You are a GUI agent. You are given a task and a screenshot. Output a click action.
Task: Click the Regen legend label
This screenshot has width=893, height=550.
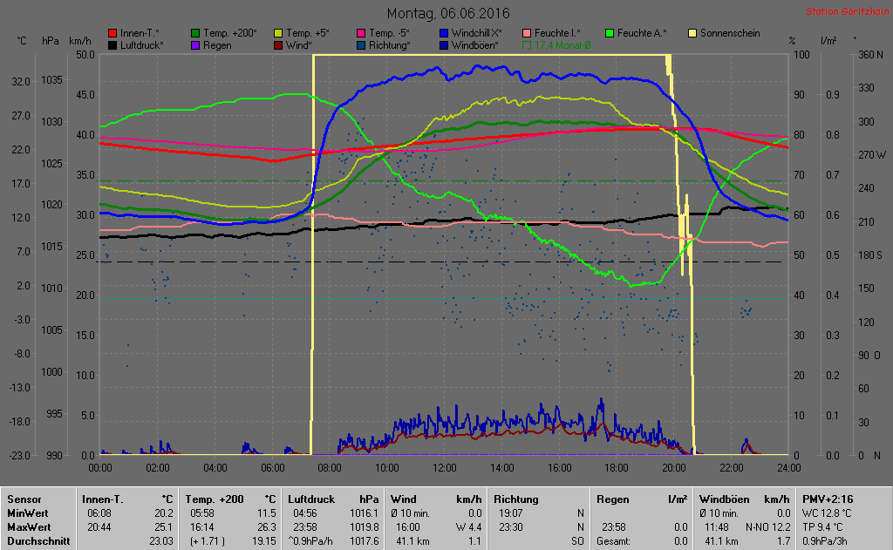[x=217, y=45]
